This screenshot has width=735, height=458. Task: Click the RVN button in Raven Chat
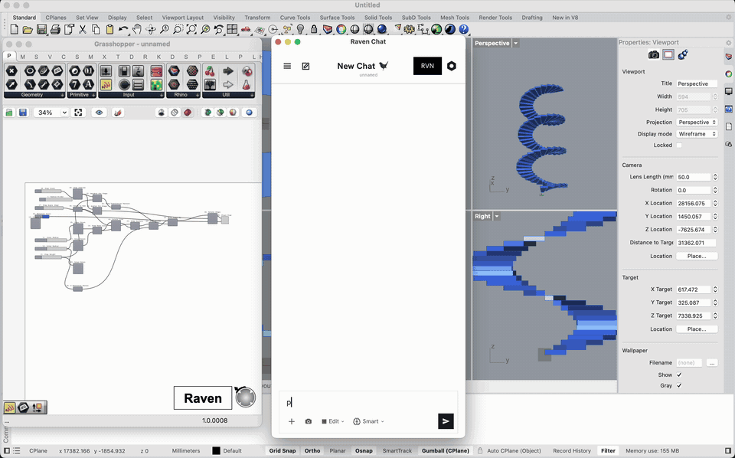(427, 66)
